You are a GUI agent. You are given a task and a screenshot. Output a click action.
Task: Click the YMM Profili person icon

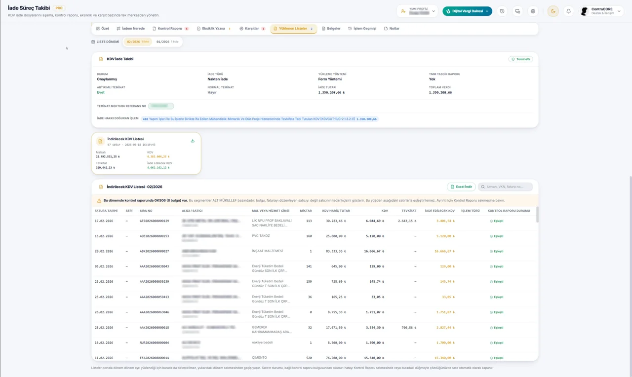click(x=403, y=11)
